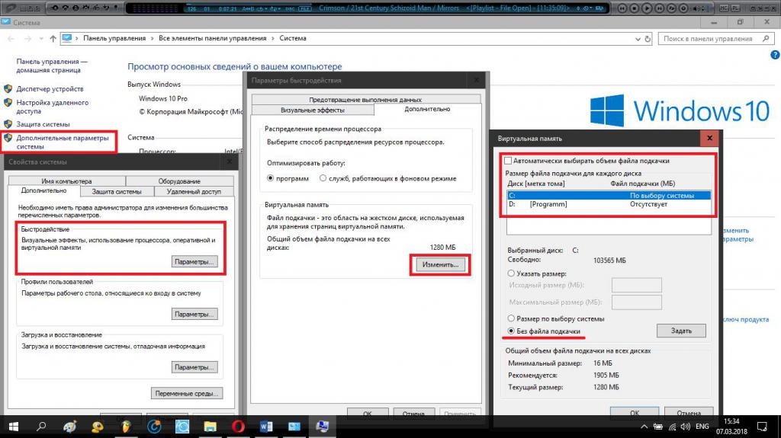
Task: Toggle 'Автоматически выбирать объем файла подкачки' checkbox
Action: point(508,161)
